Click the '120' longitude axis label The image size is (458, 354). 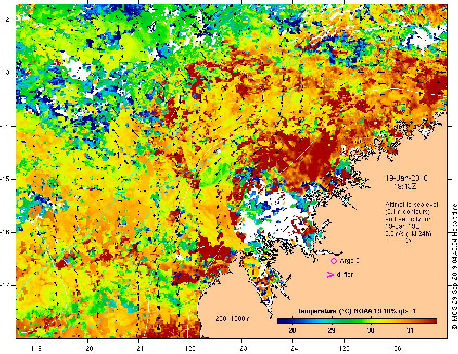tap(87, 348)
